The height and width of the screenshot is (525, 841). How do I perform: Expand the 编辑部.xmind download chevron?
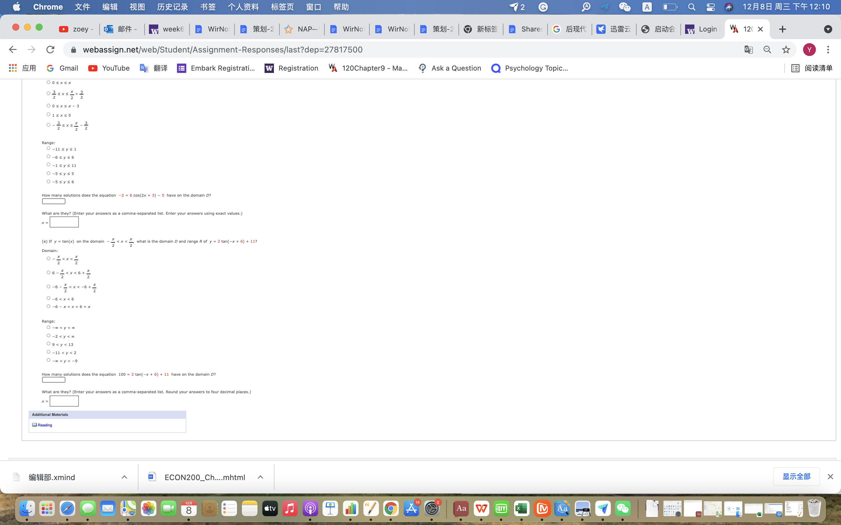point(124,477)
